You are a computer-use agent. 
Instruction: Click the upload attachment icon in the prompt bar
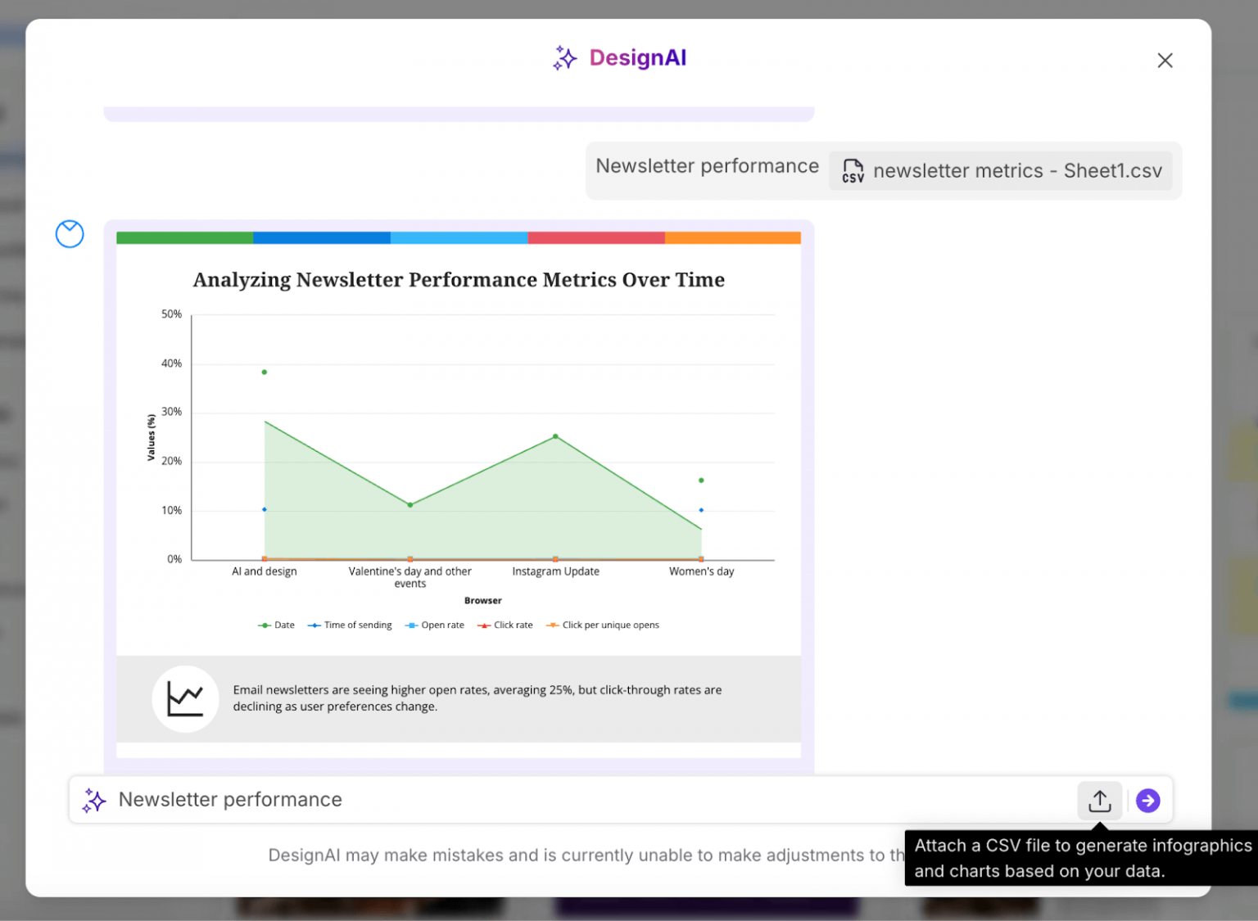[x=1099, y=801]
